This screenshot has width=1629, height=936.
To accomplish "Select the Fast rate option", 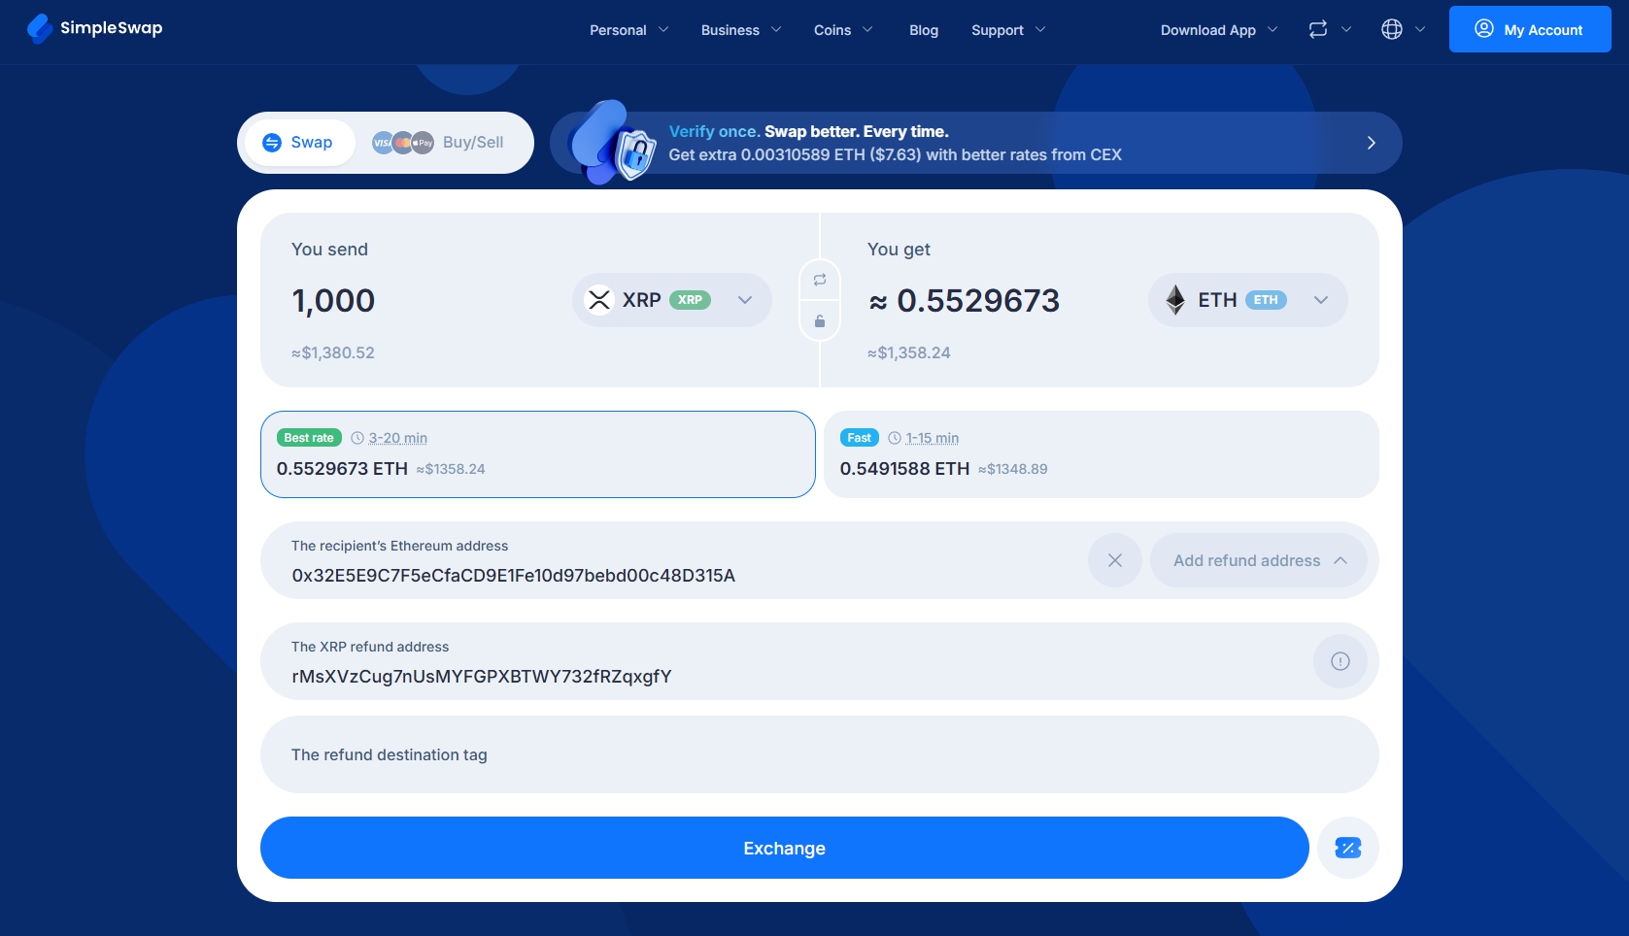I will [x=1102, y=454].
